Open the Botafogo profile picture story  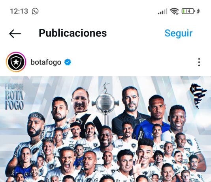coord(16,62)
